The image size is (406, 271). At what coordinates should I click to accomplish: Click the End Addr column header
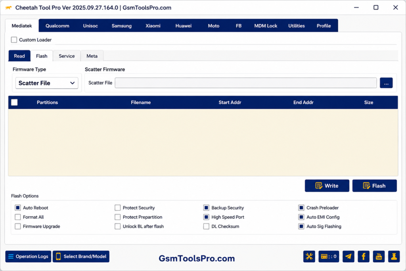pos(303,102)
